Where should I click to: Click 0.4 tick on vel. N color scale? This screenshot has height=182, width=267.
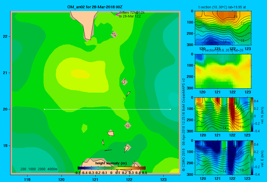click(x=256, y=101)
